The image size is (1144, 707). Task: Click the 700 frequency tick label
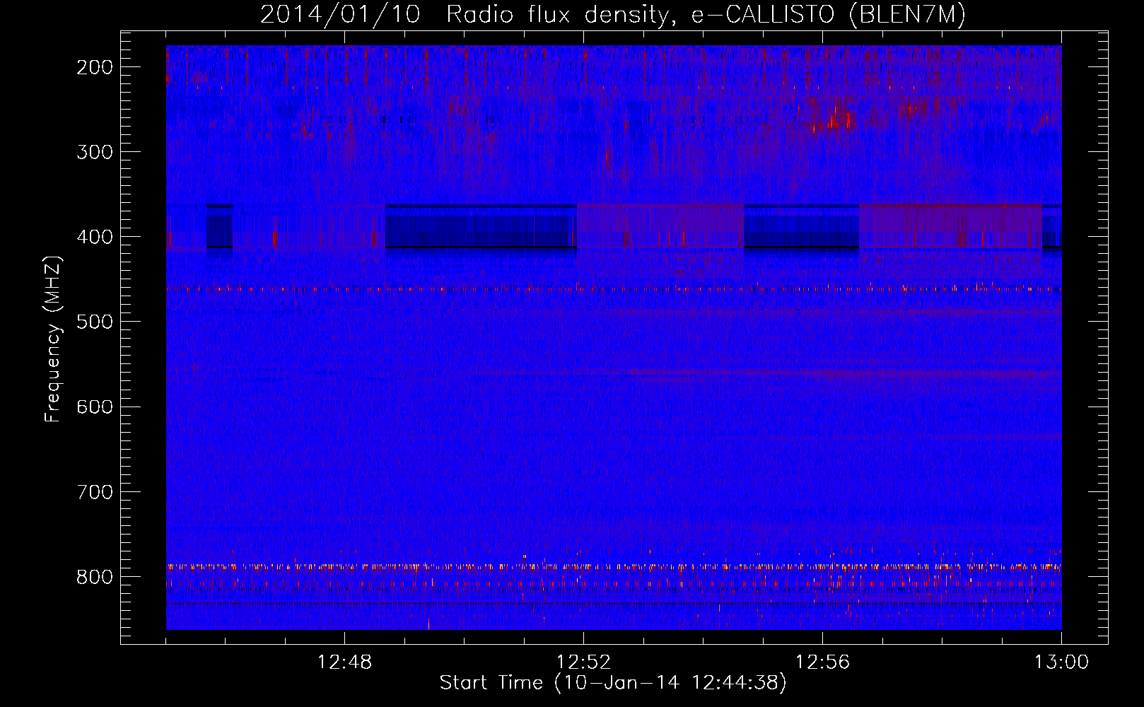(95, 491)
